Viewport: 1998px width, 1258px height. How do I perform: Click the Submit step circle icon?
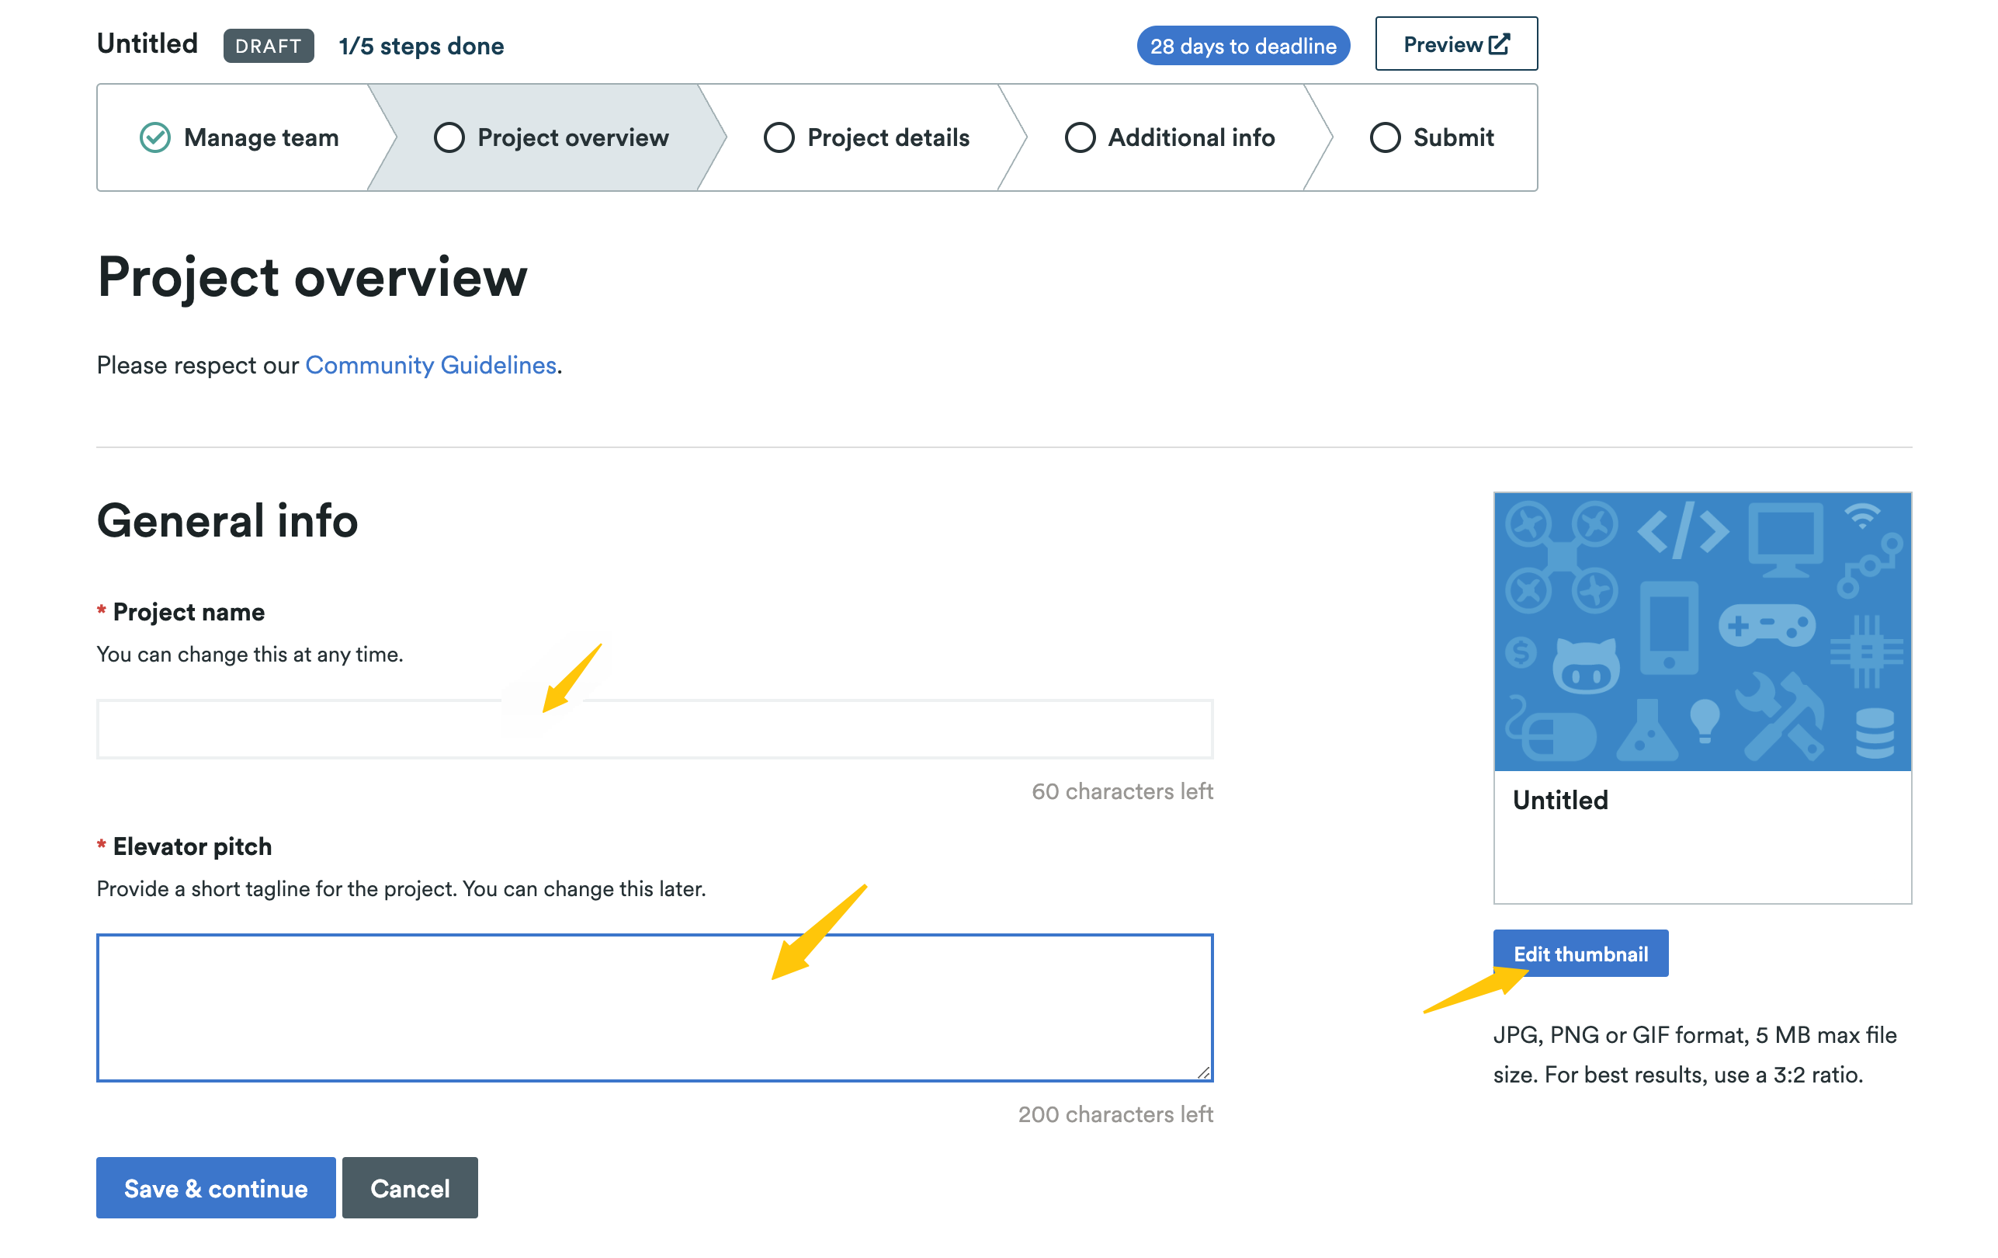[x=1384, y=137]
